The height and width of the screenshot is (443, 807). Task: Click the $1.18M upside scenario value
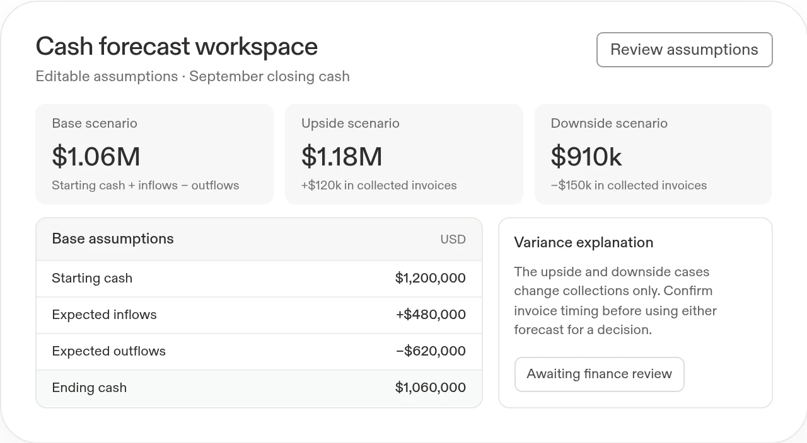pyautogui.click(x=342, y=157)
